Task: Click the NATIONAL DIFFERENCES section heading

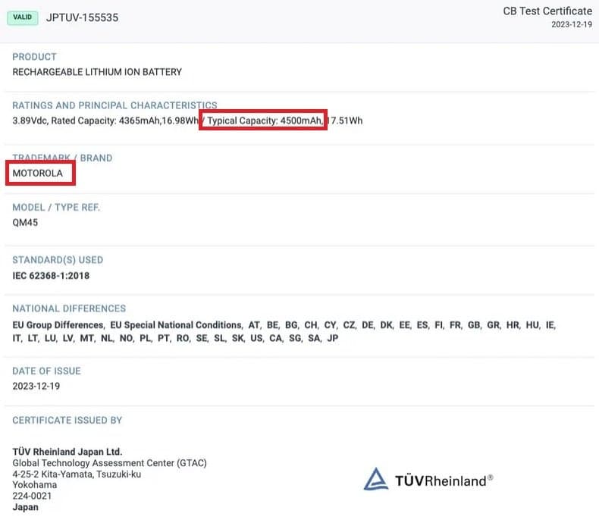Action: click(x=69, y=309)
